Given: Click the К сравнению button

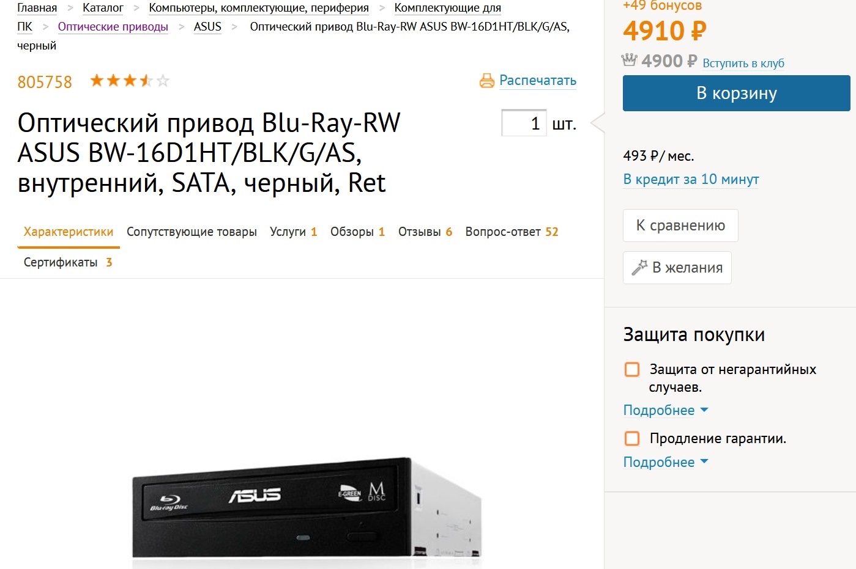Looking at the screenshot, I should (x=680, y=226).
